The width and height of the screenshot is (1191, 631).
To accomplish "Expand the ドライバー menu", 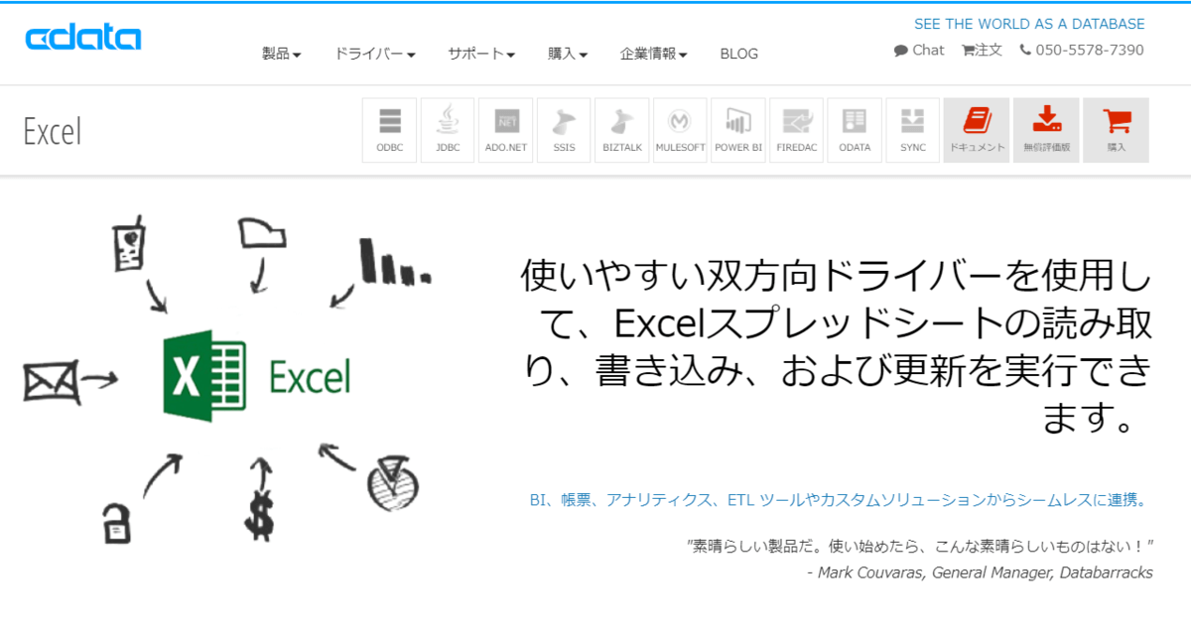I will (x=374, y=54).
